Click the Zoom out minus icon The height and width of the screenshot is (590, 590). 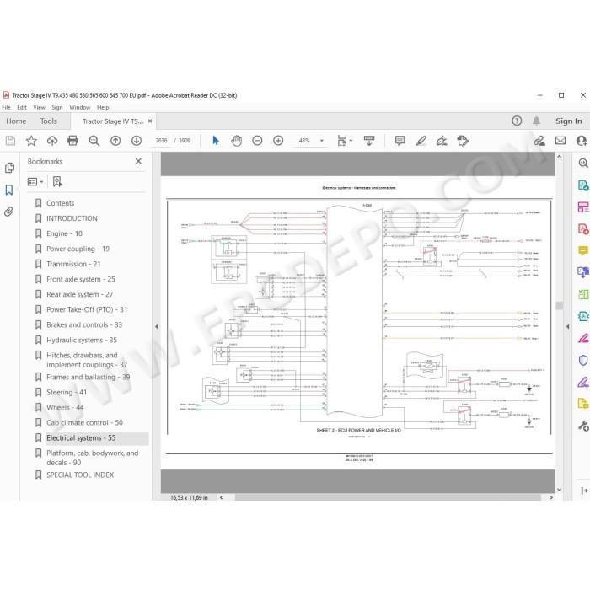click(x=257, y=141)
